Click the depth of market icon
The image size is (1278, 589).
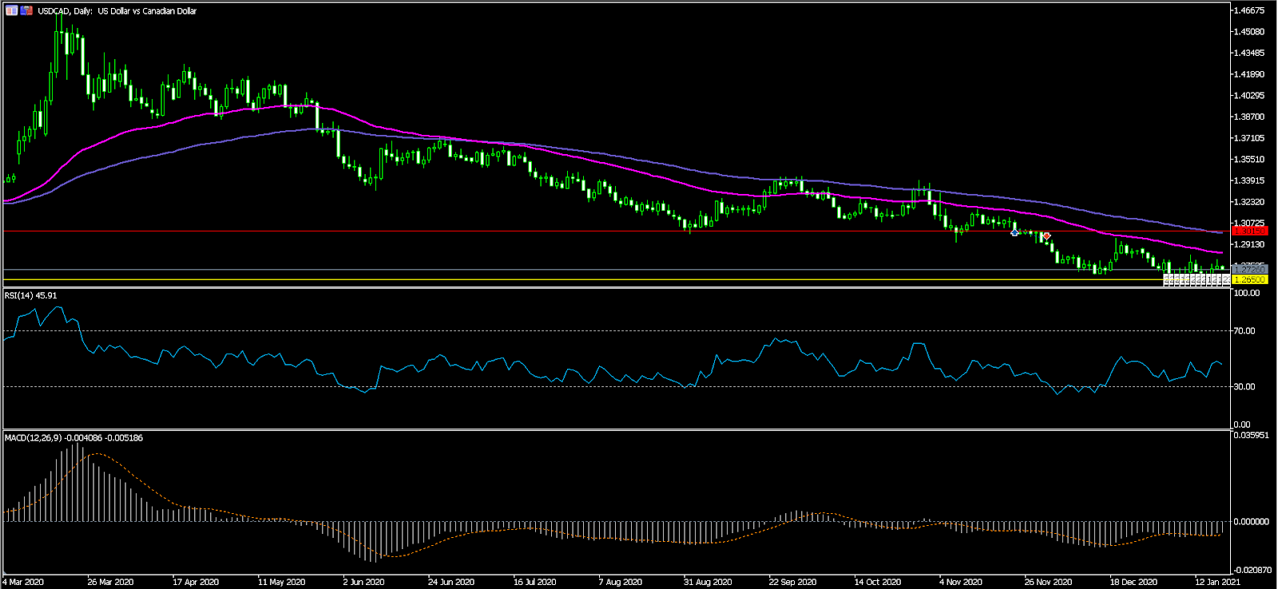[x=26, y=11]
